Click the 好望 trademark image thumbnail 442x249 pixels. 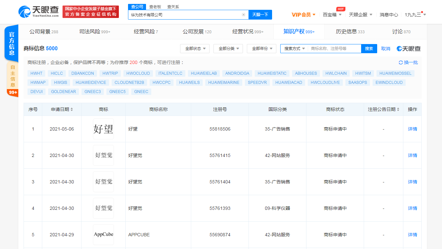[103, 129]
